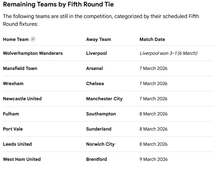Screen dimensions: 220x176
Task: Click the Away Team column header
Action: click(x=98, y=39)
